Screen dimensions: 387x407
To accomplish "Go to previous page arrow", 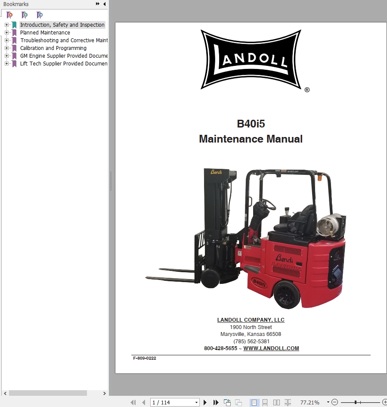I will pyautogui.click(x=144, y=403).
